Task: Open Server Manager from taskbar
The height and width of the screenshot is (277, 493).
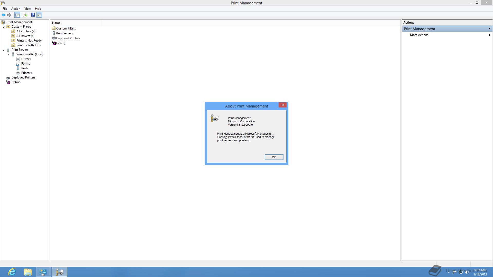Action: (43, 272)
